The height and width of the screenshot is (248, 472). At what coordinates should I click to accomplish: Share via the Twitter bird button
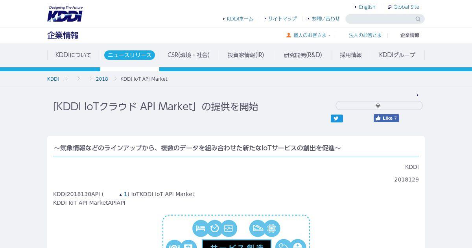(337, 118)
